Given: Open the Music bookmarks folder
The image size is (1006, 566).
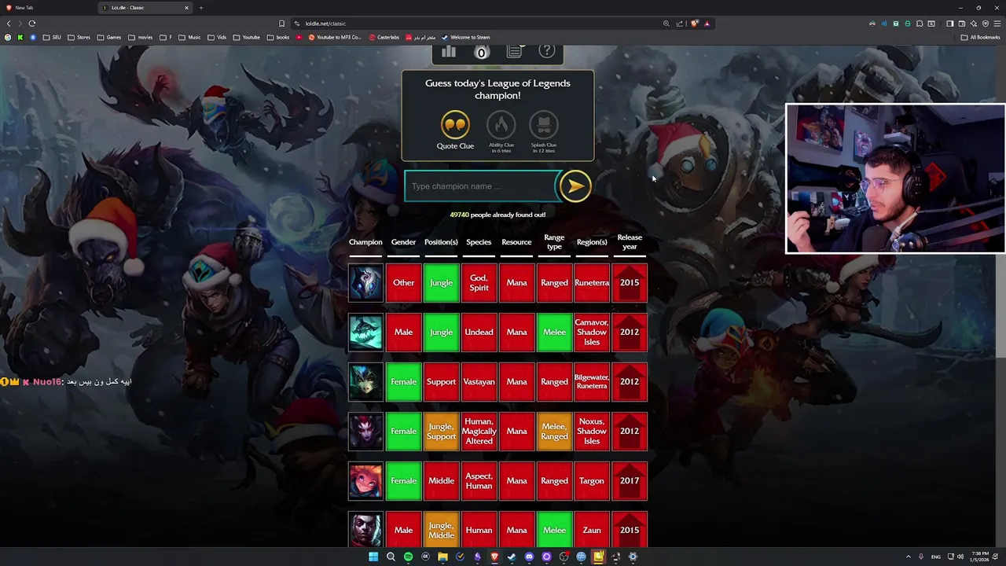Looking at the screenshot, I should tap(189, 37).
